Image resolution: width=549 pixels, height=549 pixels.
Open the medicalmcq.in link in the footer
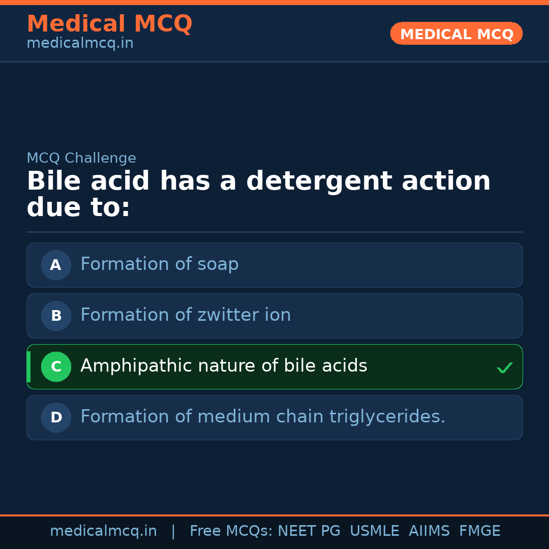[103, 531]
